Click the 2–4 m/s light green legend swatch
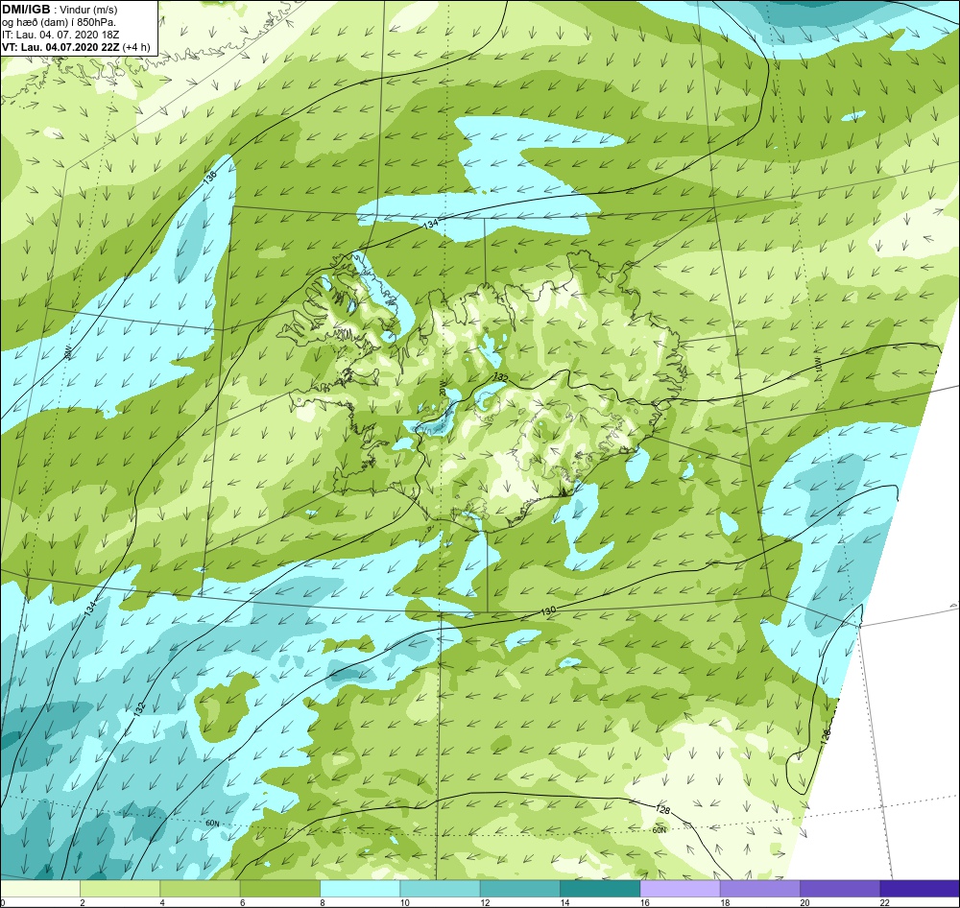 tap(120, 889)
